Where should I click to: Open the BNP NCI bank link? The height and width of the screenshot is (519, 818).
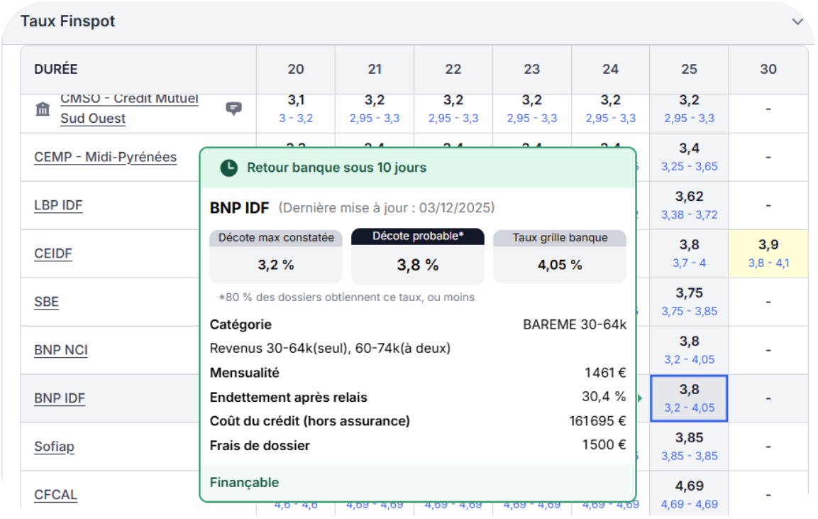click(x=60, y=350)
